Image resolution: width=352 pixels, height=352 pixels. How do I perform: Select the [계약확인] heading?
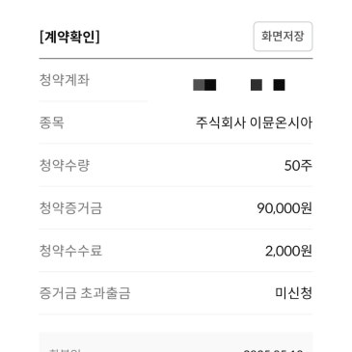pos(69,37)
